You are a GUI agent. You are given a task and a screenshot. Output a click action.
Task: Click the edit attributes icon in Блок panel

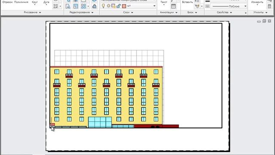point(197,6)
